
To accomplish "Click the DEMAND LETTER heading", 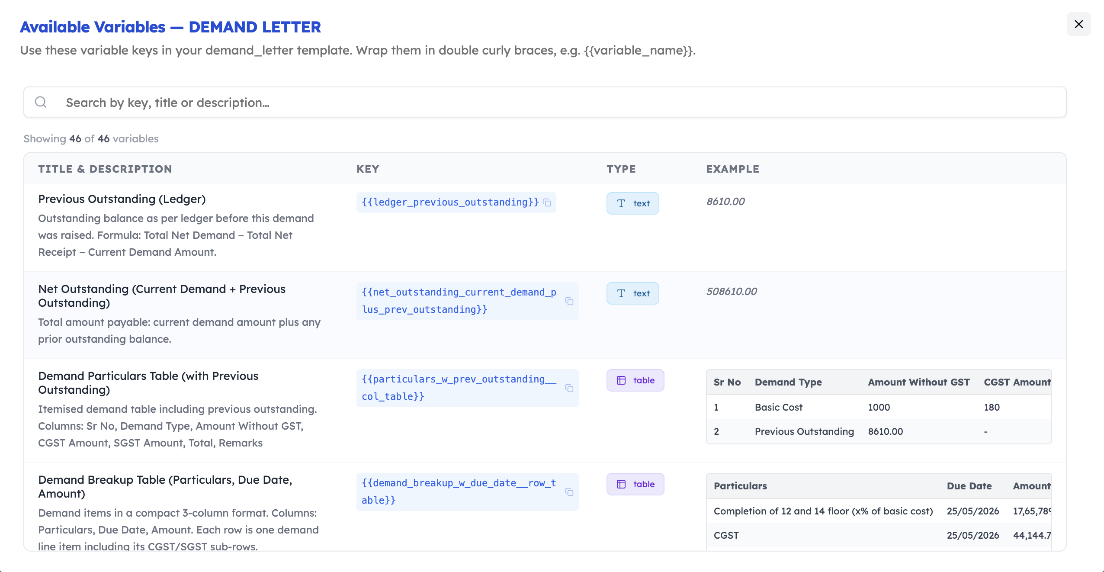I will (x=255, y=27).
